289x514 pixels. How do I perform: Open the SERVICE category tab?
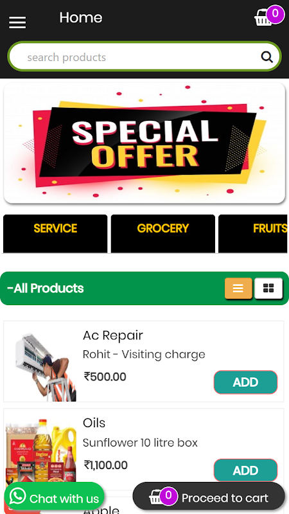55,233
